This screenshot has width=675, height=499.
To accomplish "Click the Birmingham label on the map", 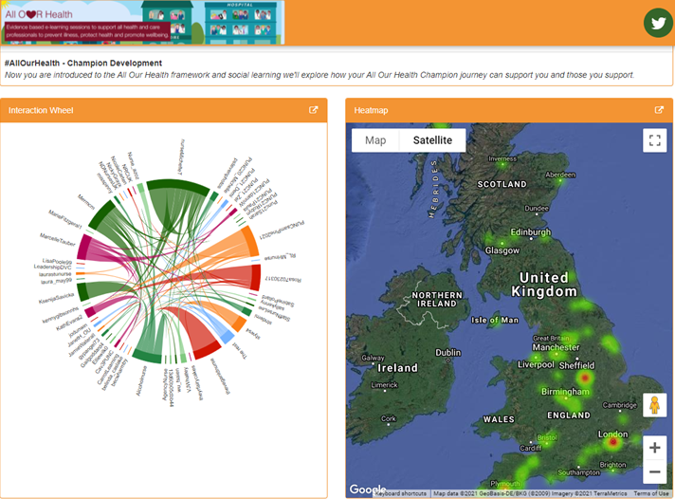I will [x=565, y=392].
